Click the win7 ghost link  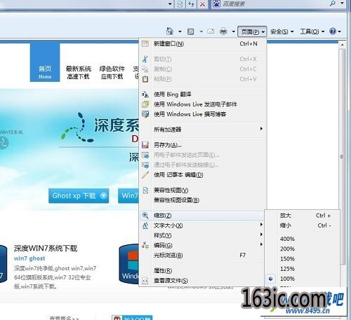pos(29,258)
